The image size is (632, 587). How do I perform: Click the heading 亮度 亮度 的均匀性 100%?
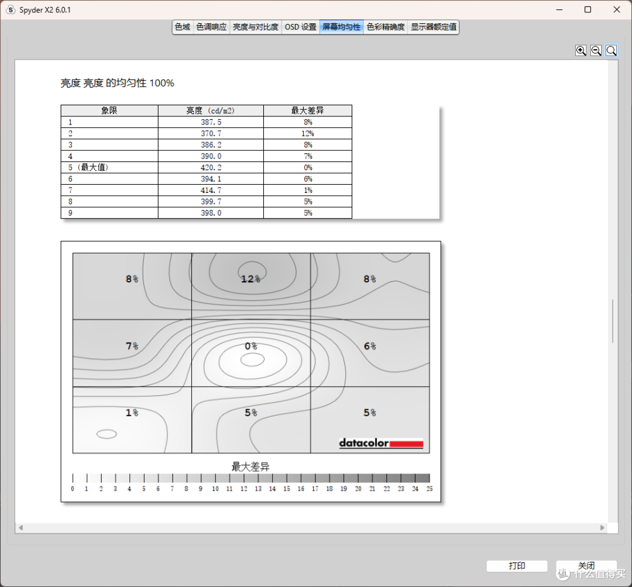(x=117, y=84)
